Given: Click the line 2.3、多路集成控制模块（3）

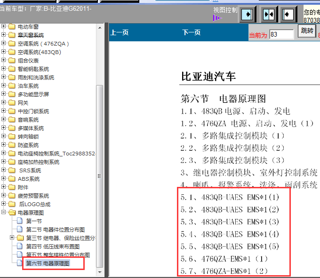Looking at the screenshot, I should (232, 160).
